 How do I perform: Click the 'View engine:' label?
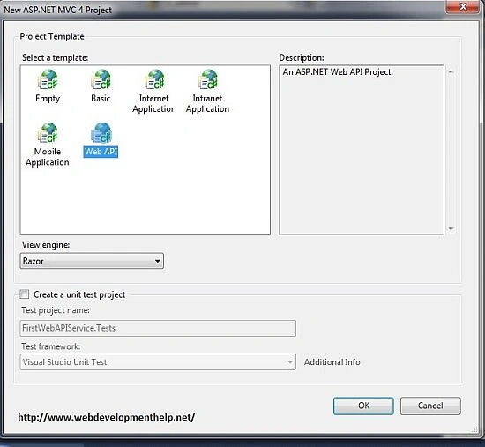(46, 245)
